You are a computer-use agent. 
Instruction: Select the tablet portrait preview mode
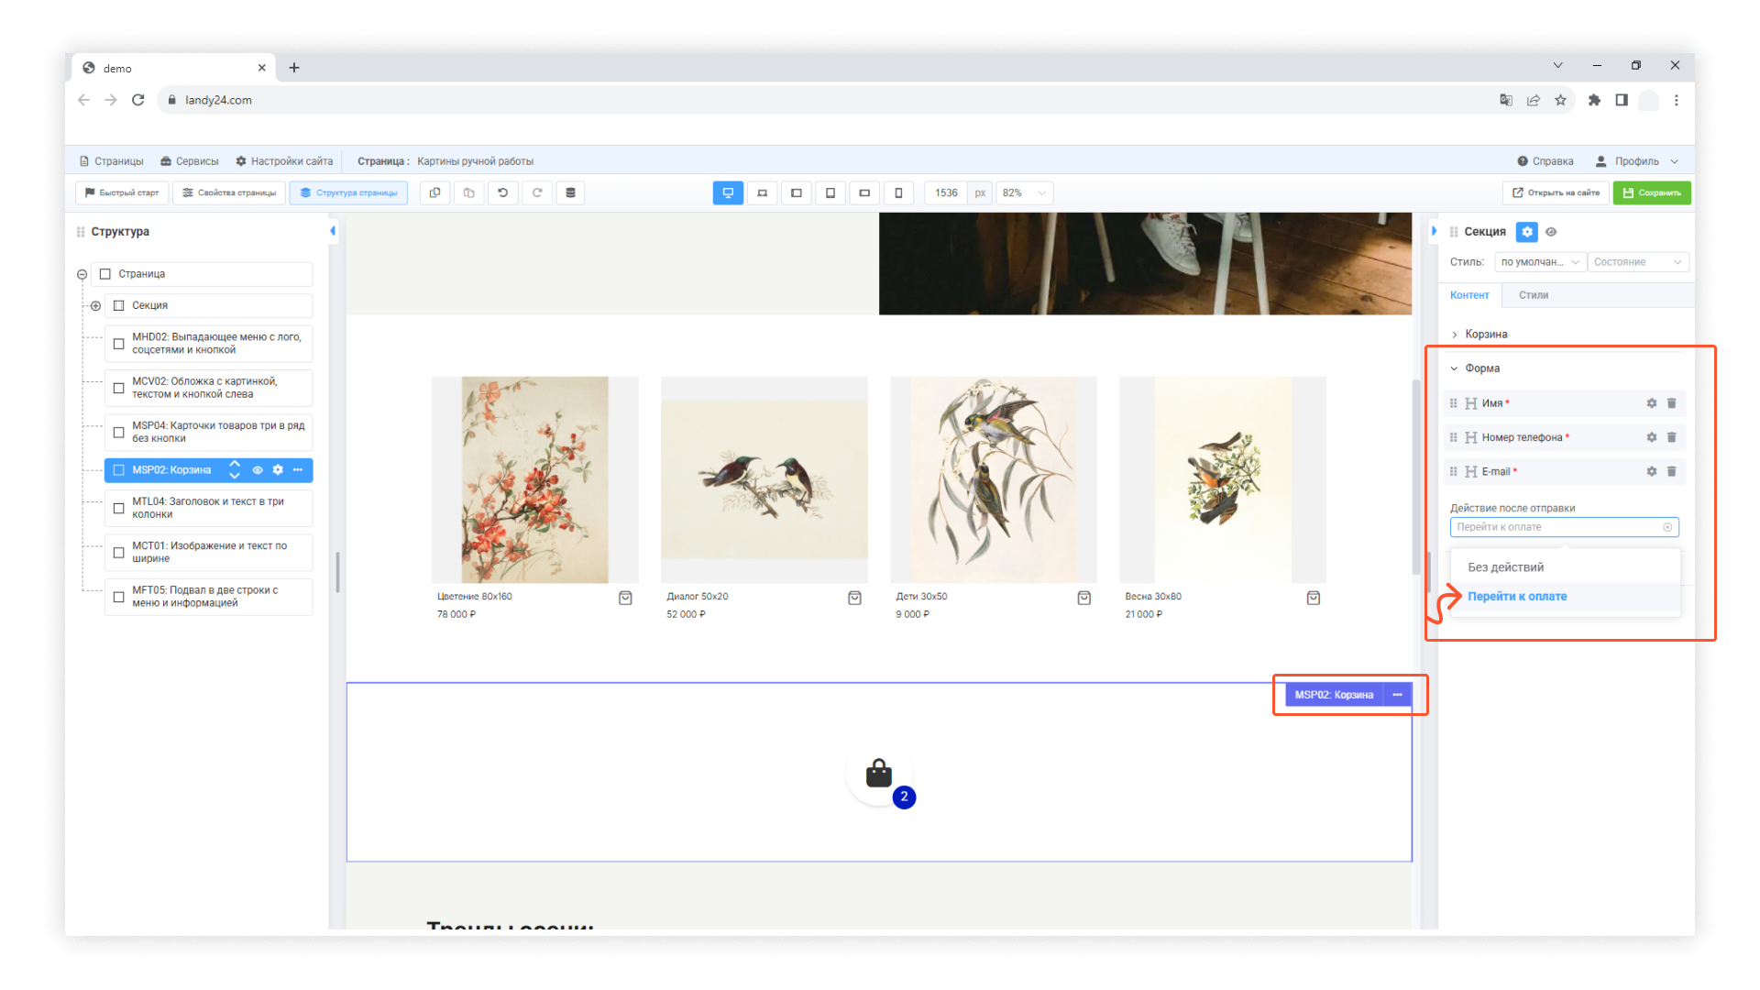(830, 192)
